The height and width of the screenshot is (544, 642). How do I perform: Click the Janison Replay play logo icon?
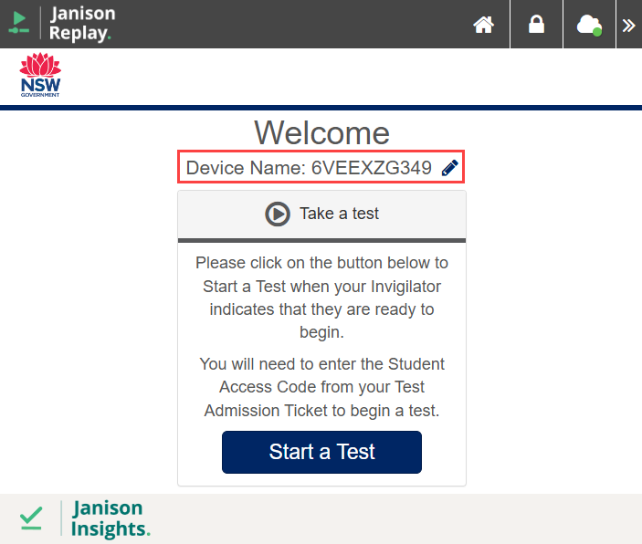(19, 23)
